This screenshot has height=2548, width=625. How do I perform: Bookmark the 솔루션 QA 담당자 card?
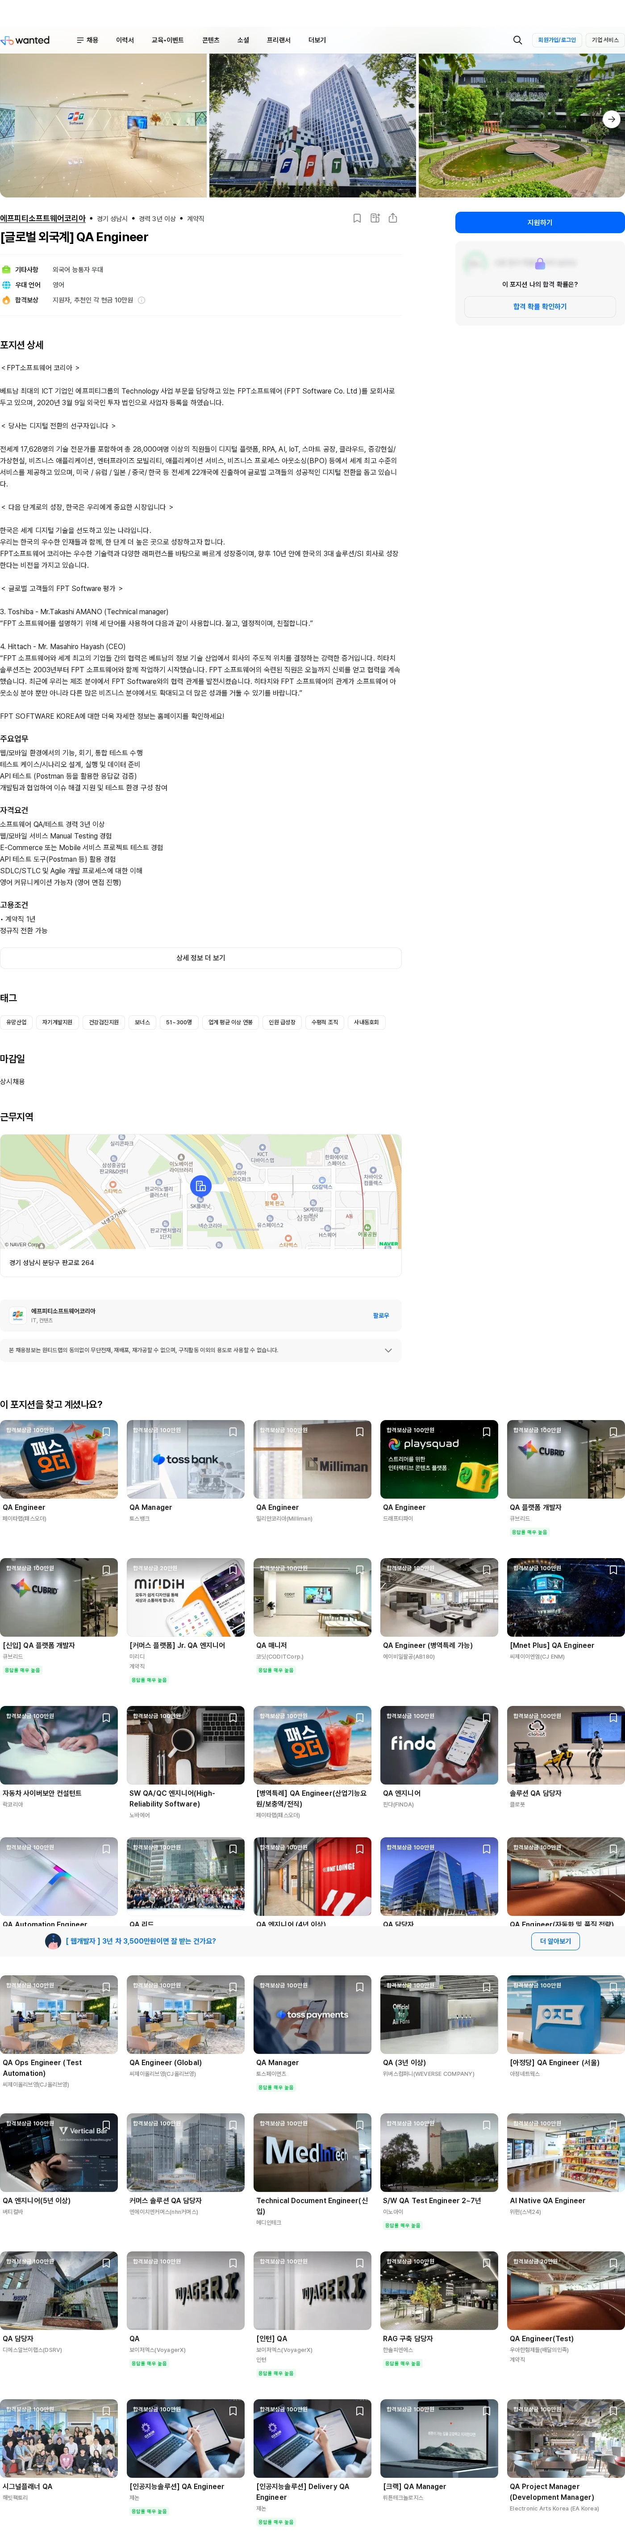[x=613, y=1717]
